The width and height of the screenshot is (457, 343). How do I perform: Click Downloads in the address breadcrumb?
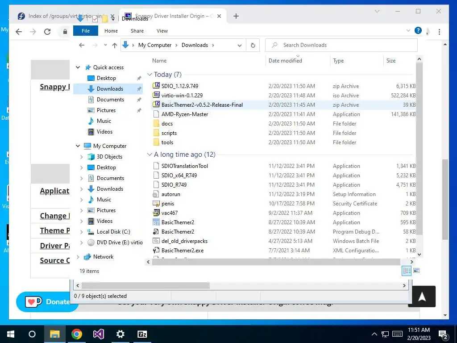(x=195, y=45)
